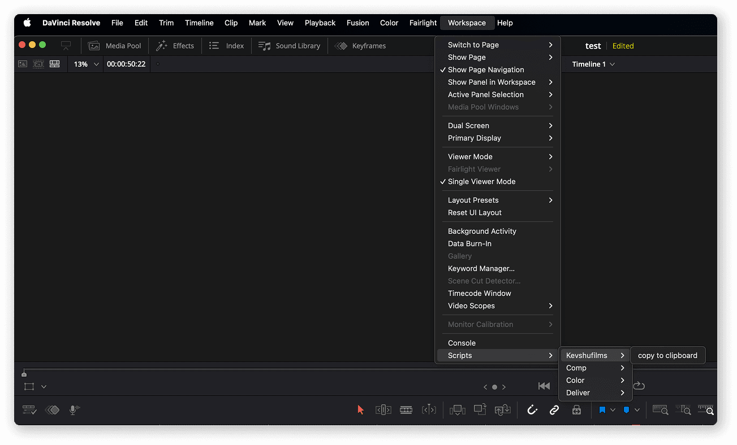The height and width of the screenshot is (445, 737).
Task: Expand the Layout Presets submenu
Action: tap(498, 200)
